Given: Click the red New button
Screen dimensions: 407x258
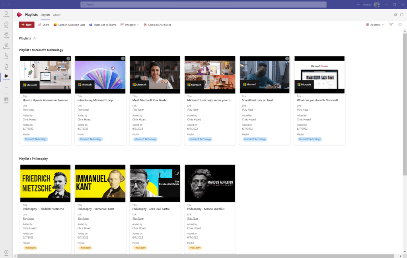Looking at the screenshot, I should [x=27, y=25].
